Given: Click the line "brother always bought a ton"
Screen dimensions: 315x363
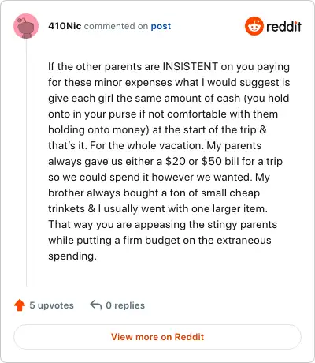Looking at the screenshot, I should click(154, 193).
